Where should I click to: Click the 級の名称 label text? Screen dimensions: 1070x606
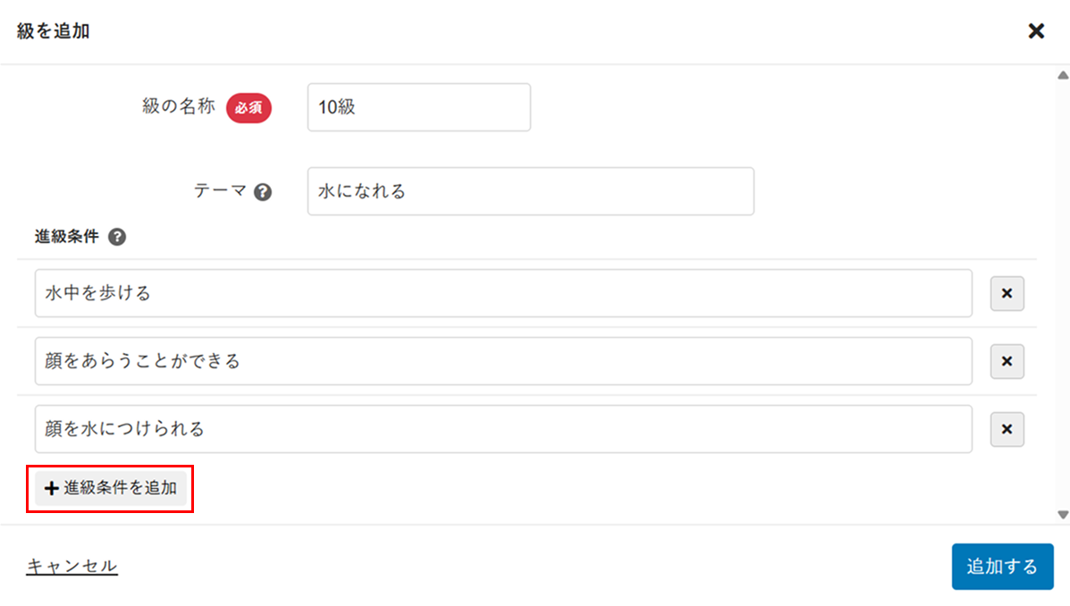coord(179,106)
